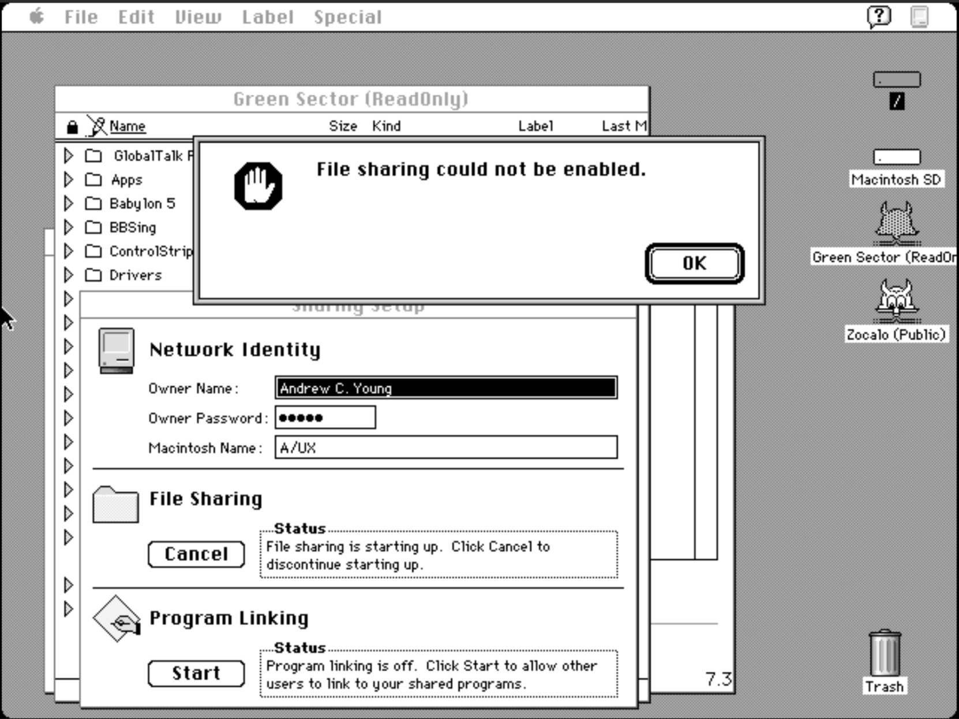This screenshot has height=719, width=959.
Task: Select the Drivers folder name
Action: [x=135, y=275]
